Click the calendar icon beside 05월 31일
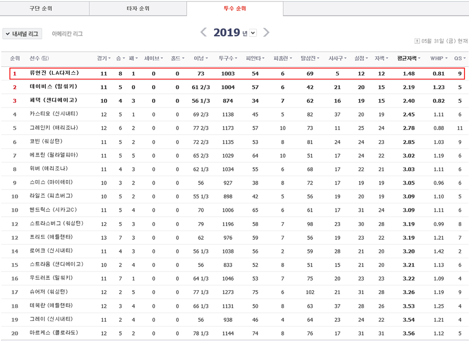This screenshot has height=341, width=469. point(417,41)
